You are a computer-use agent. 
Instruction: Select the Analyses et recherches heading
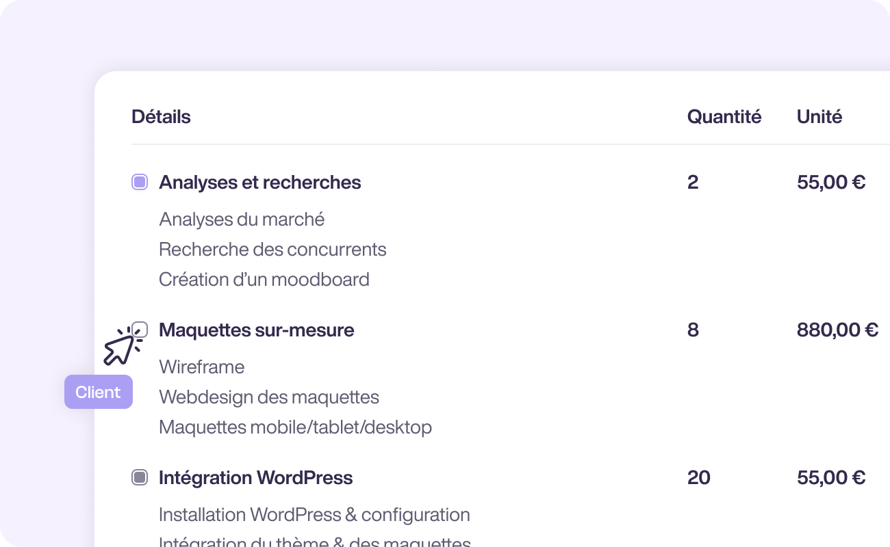(259, 182)
